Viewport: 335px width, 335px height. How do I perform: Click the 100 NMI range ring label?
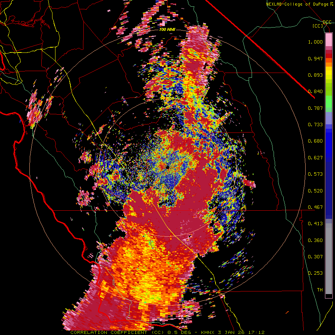click(x=167, y=29)
